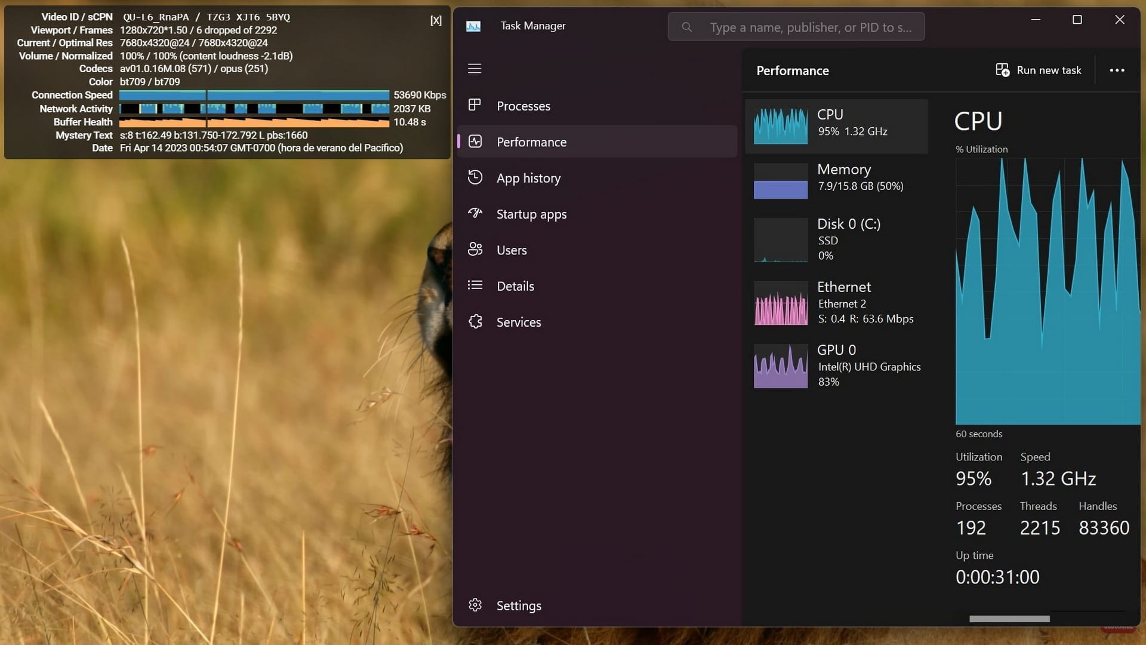Close stats overlay with [X] button
The height and width of the screenshot is (645, 1146).
point(436,20)
